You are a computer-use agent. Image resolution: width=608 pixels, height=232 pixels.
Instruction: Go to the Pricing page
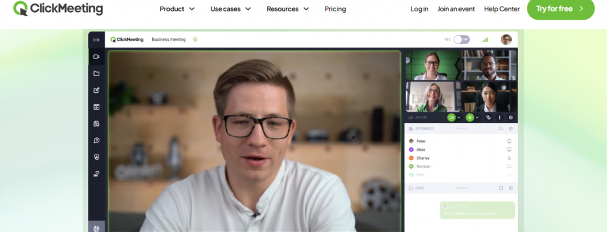tap(335, 9)
